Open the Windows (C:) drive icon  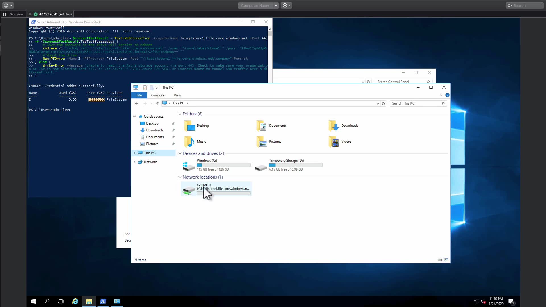pos(188,165)
